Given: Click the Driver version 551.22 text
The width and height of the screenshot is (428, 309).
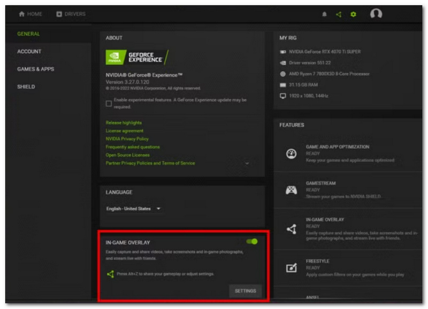Looking at the screenshot, I should pyautogui.click(x=310, y=63).
